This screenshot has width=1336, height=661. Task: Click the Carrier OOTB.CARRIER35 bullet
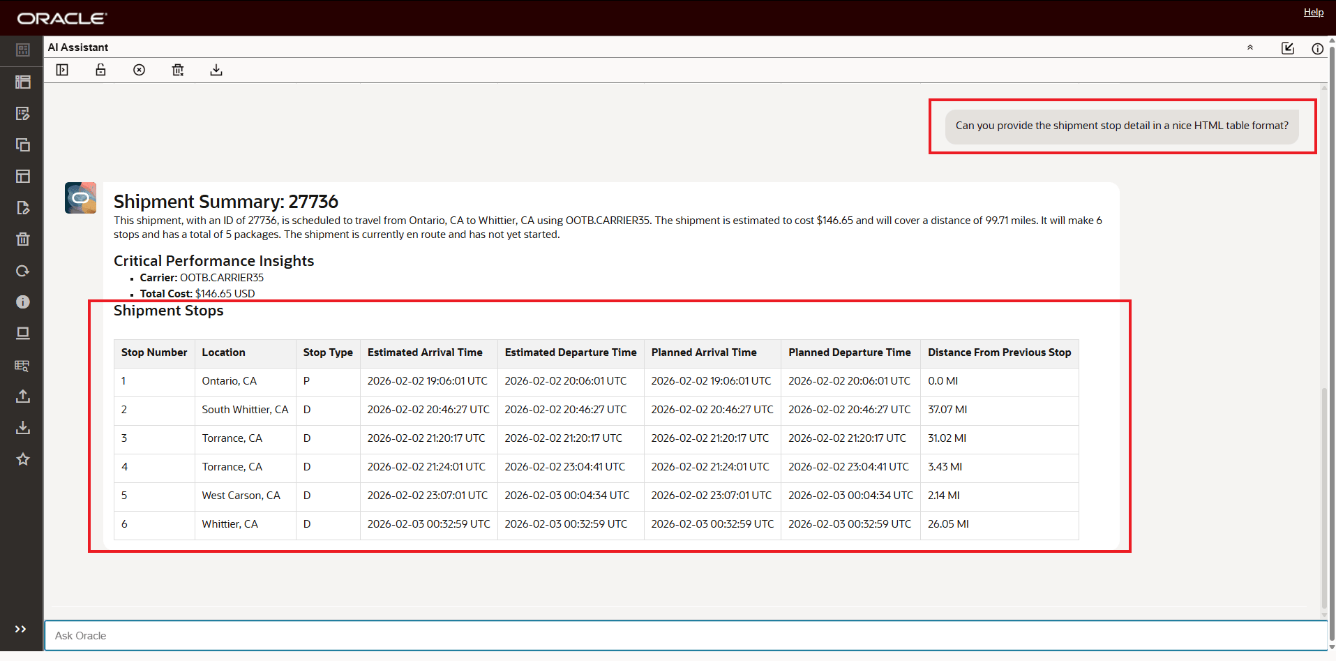[x=202, y=278]
